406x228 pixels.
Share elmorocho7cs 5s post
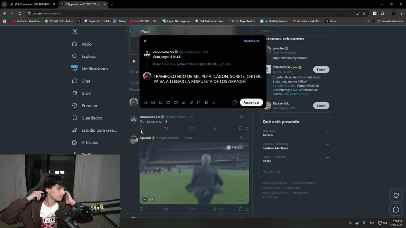click(x=247, y=128)
